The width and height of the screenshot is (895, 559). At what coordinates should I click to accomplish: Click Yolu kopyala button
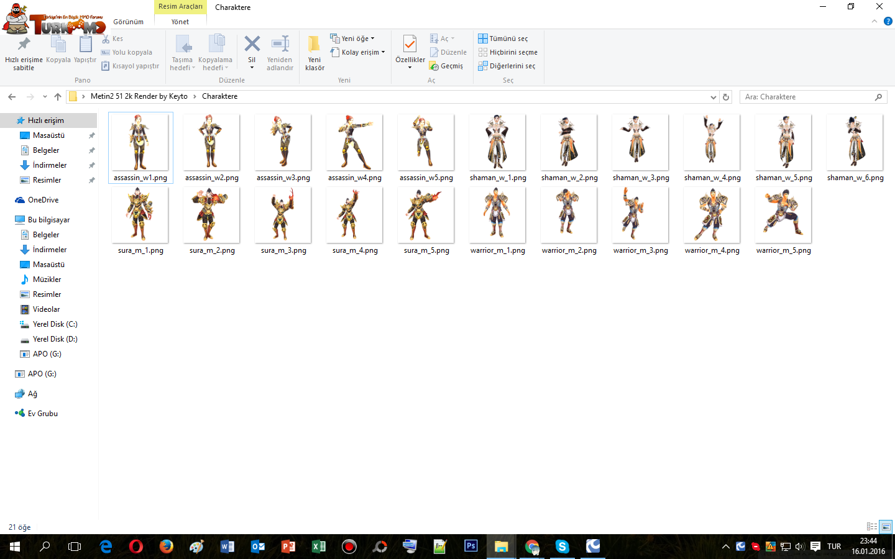pyautogui.click(x=127, y=52)
